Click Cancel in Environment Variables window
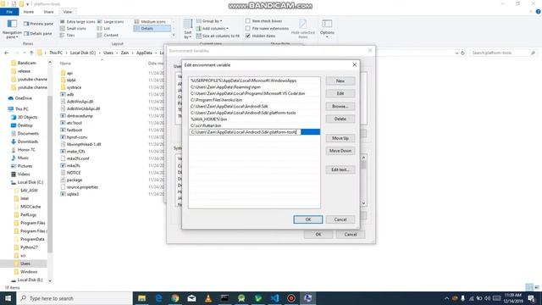The height and width of the screenshot is (305, 542). click(x=350, y=235)
